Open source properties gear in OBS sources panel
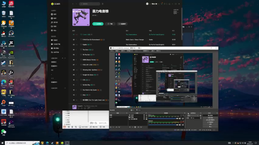259x145 pixels. [x=135, y=127]
